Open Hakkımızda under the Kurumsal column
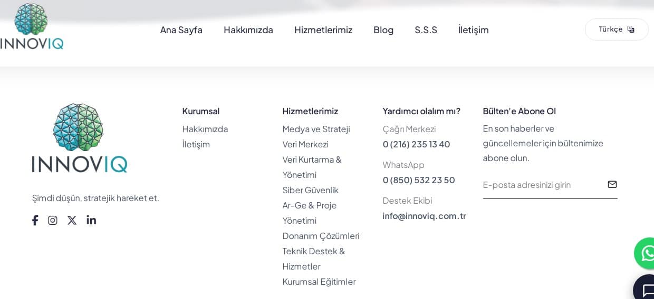The image size is (654, 299). point(205,129)
